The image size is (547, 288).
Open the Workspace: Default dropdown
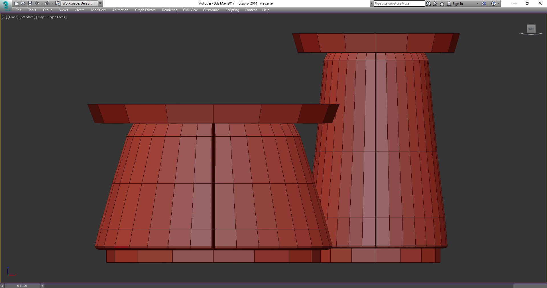80,3
